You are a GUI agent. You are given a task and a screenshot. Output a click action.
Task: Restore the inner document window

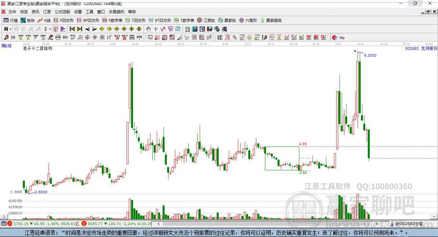click(x=428, y=12)
